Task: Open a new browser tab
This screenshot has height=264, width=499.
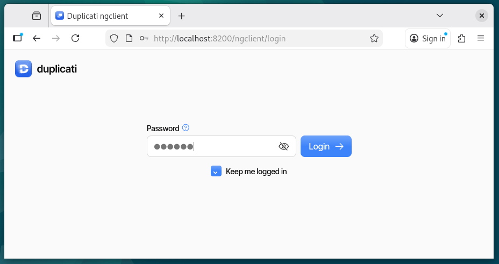Action: (182, 16)
